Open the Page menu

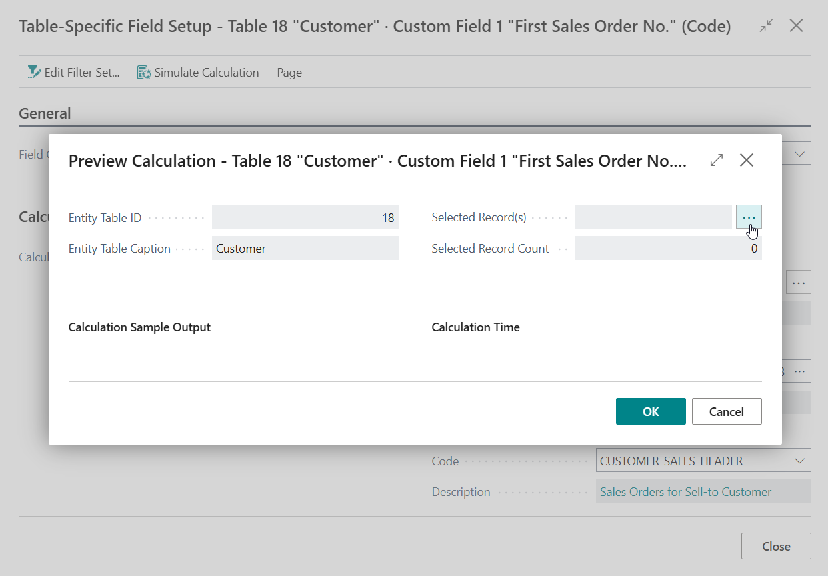click(289, 73)
